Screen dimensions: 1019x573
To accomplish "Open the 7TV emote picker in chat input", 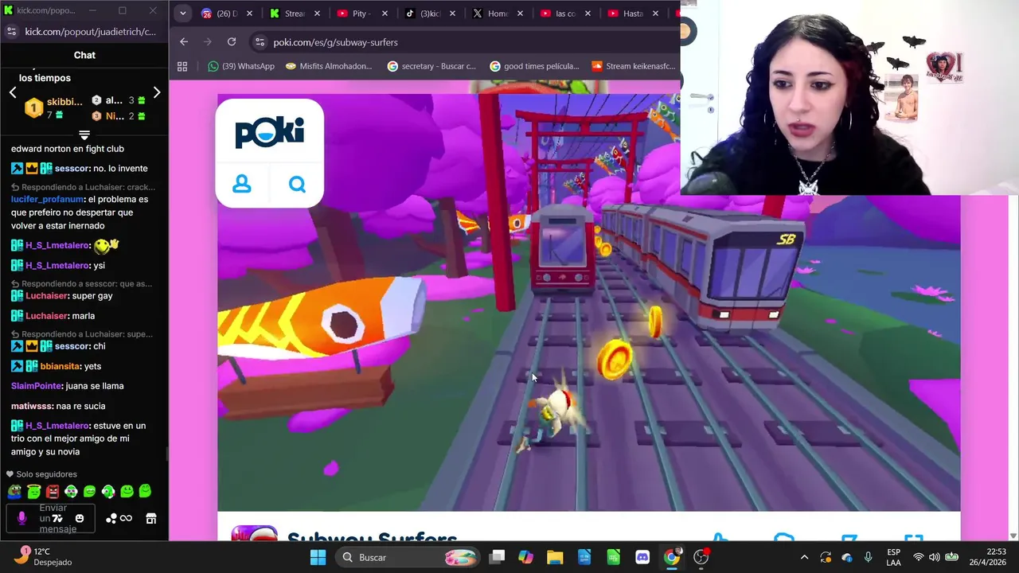I will click(57, 518).
